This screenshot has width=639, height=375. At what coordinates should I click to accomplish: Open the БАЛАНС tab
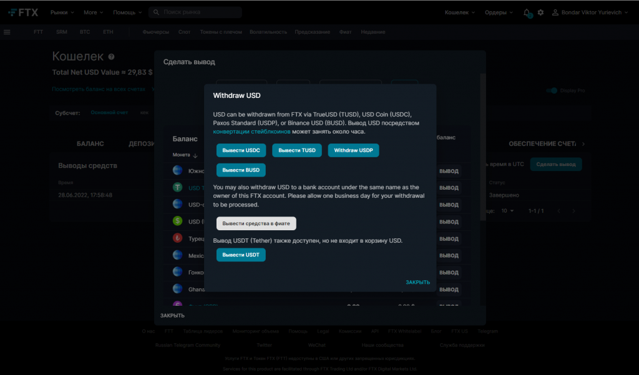click(x=90, y=144)
